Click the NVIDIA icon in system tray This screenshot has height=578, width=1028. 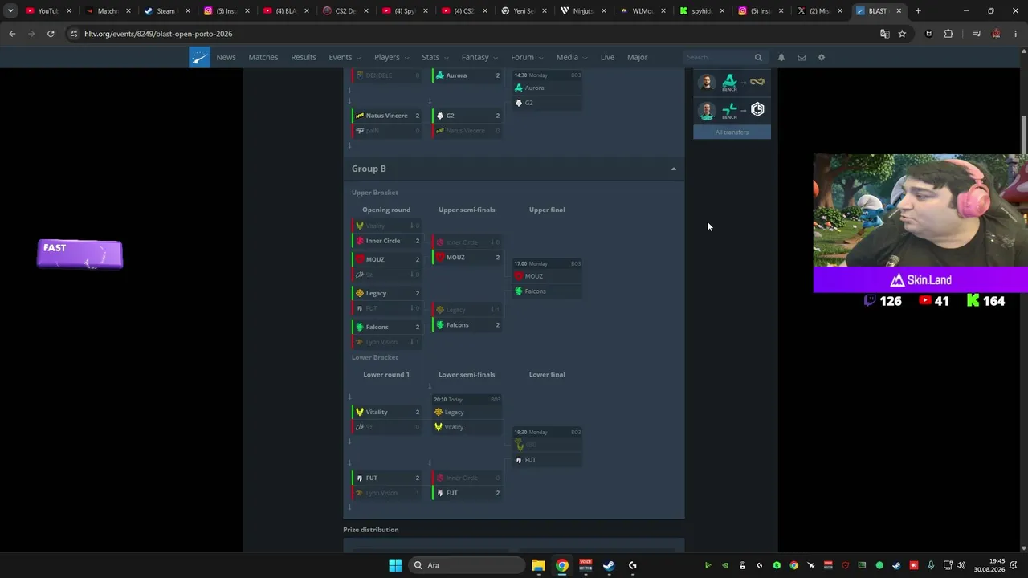point(725,565)
